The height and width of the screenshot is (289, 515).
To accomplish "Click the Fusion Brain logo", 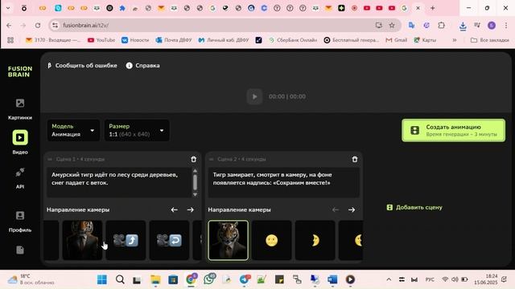I will click(x=20, y=71).
